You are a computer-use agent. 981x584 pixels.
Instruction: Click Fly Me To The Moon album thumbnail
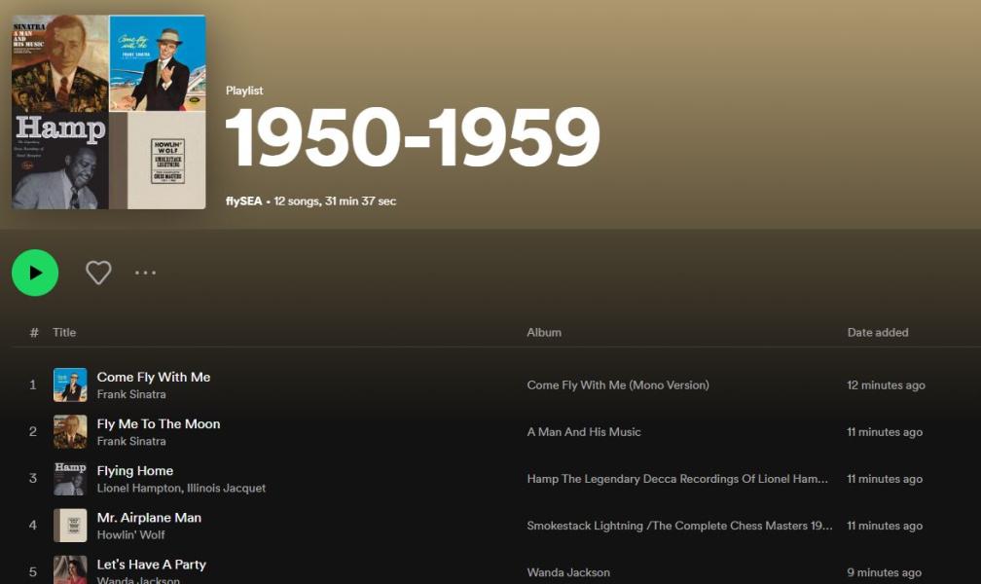(x=70, y=432)
